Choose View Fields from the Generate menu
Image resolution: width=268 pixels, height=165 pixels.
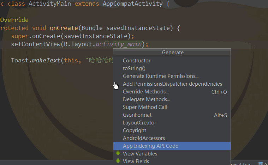(136, 161)
